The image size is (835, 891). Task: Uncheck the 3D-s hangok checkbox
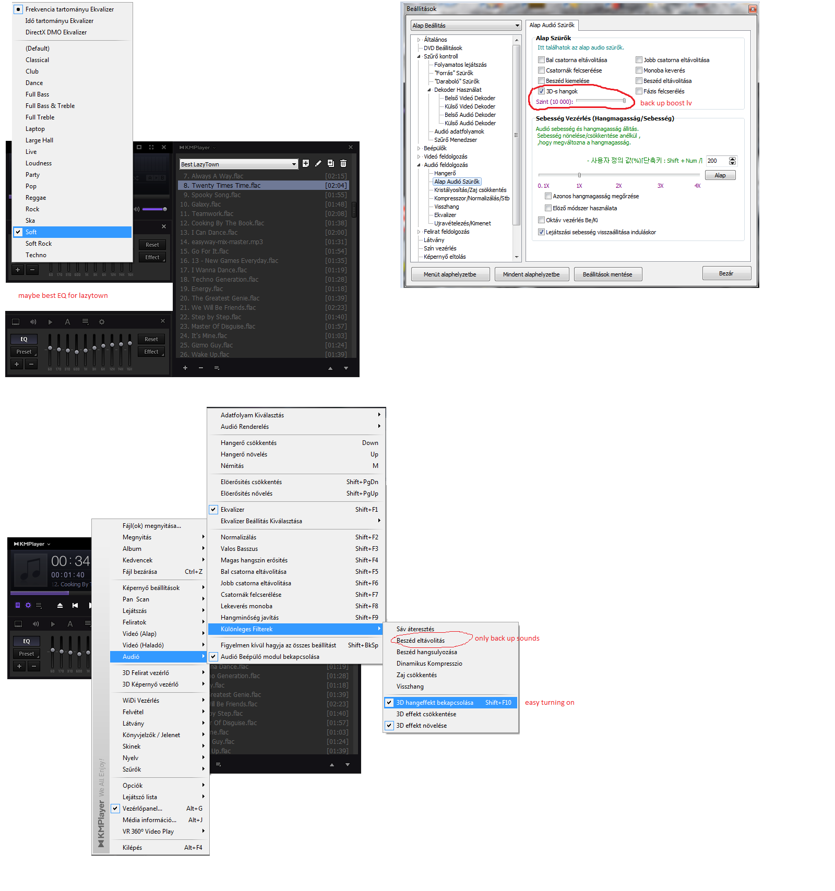point(541,91)
